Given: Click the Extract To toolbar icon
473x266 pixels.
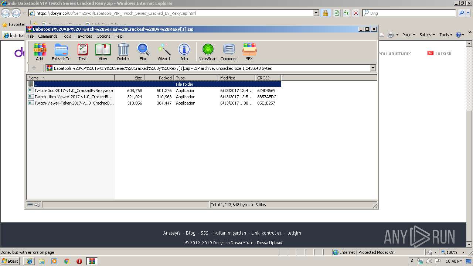Looking at the screenshot, I should pos(61,52).
